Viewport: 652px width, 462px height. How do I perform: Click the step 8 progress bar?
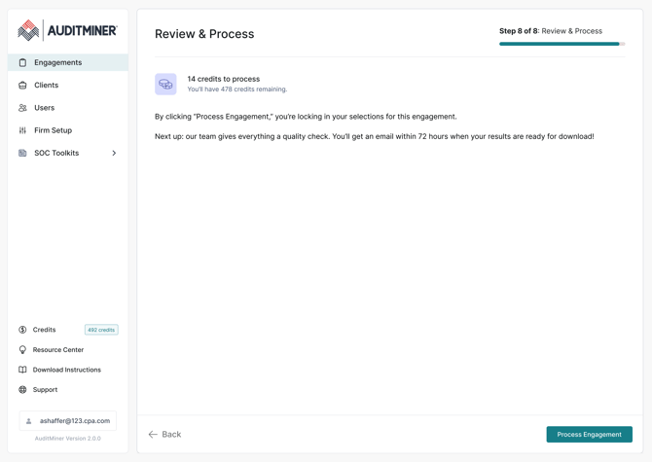point(561,44)
